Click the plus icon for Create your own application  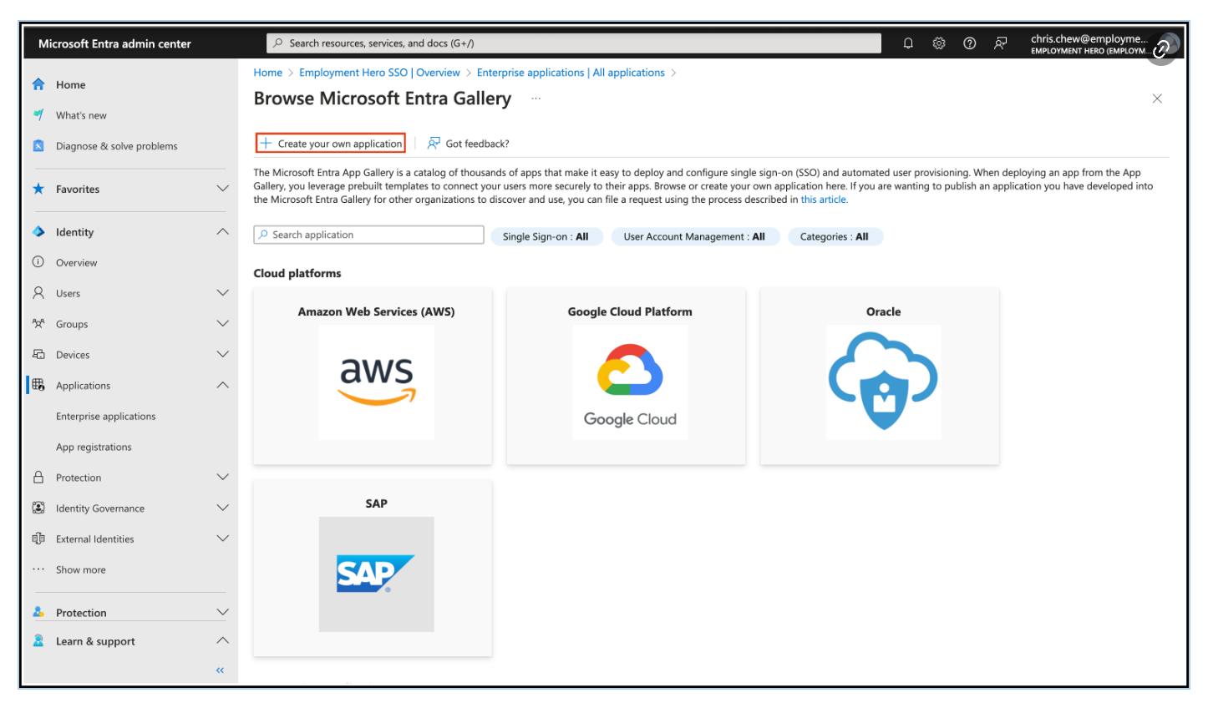[x=266, y=144]
